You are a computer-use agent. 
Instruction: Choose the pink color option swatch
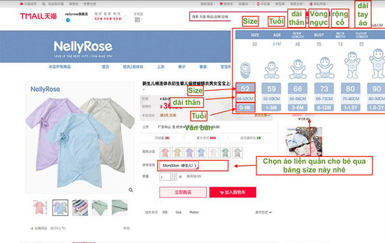coord(165,152)
